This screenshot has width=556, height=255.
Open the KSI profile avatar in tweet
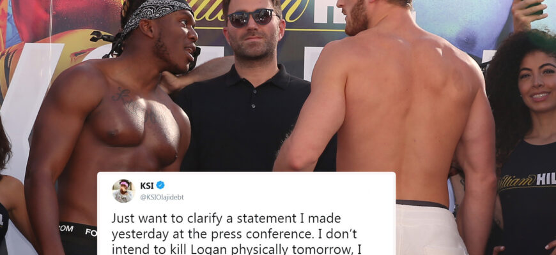123,191
